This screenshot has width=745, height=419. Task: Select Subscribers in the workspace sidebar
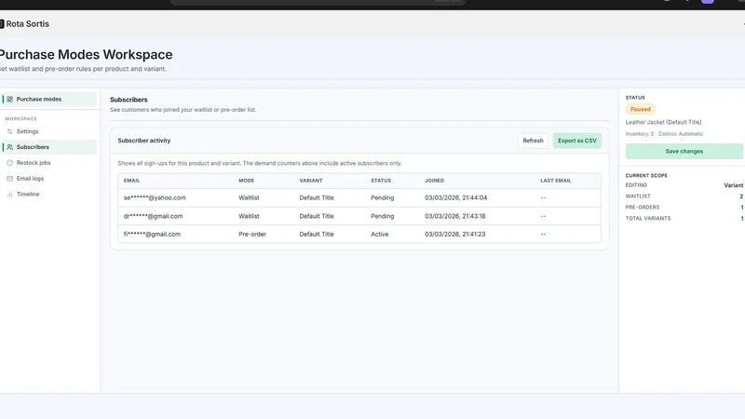[x=49, y=147]
